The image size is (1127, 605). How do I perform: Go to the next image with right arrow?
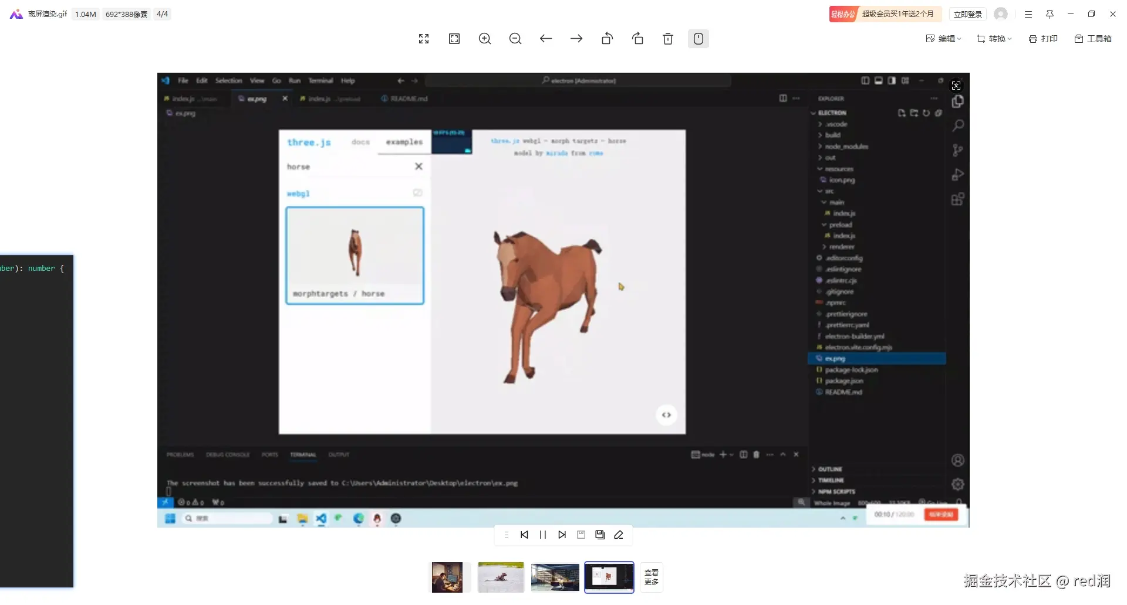[576, 39]
